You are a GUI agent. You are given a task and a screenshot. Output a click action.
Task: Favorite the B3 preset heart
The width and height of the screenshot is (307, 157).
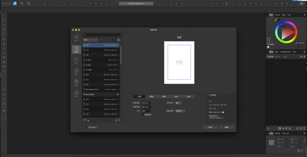(x=118, y=74)
